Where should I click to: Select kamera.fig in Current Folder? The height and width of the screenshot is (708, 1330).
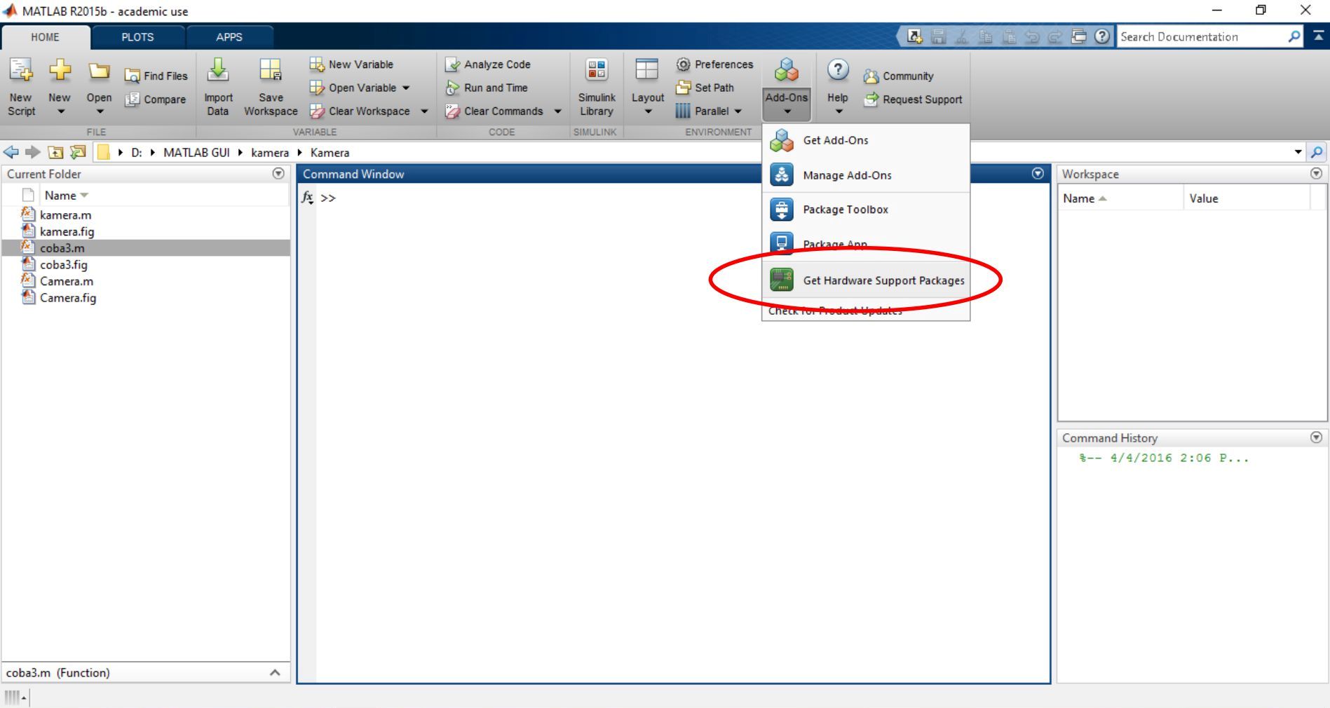[67, 231]
